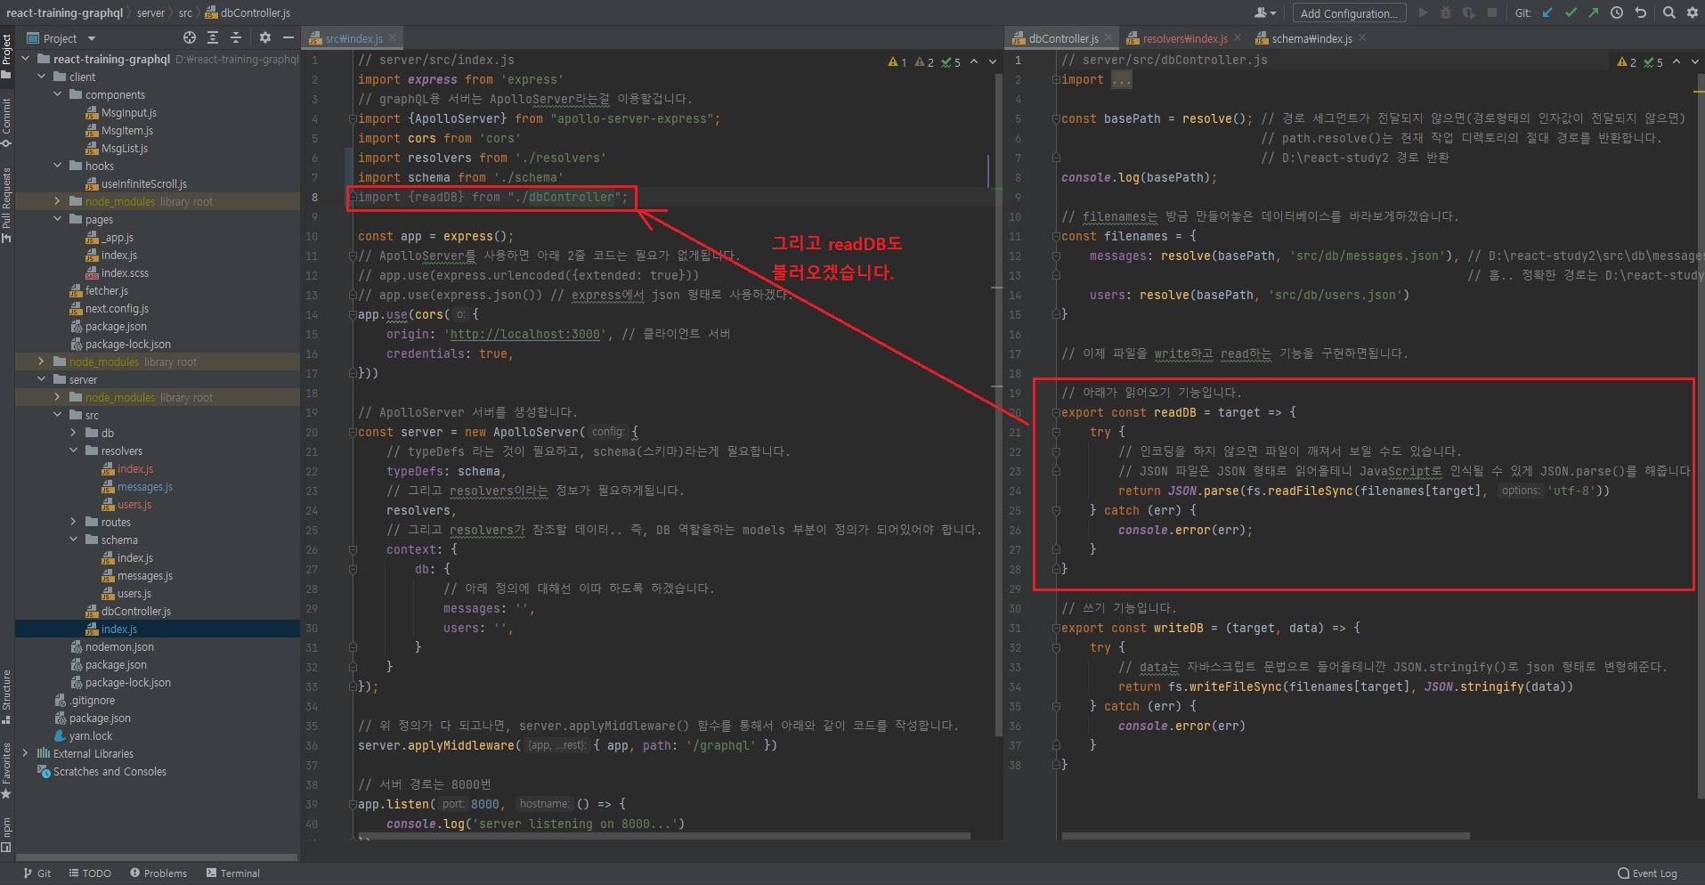Image resolution: width=1705 pixels, height=885 pixels.
Task: Click Add Configuration button
Action: (x=1348, y=13)
